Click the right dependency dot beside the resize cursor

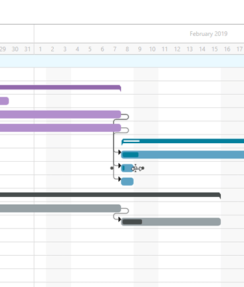[x=143, y=168]
